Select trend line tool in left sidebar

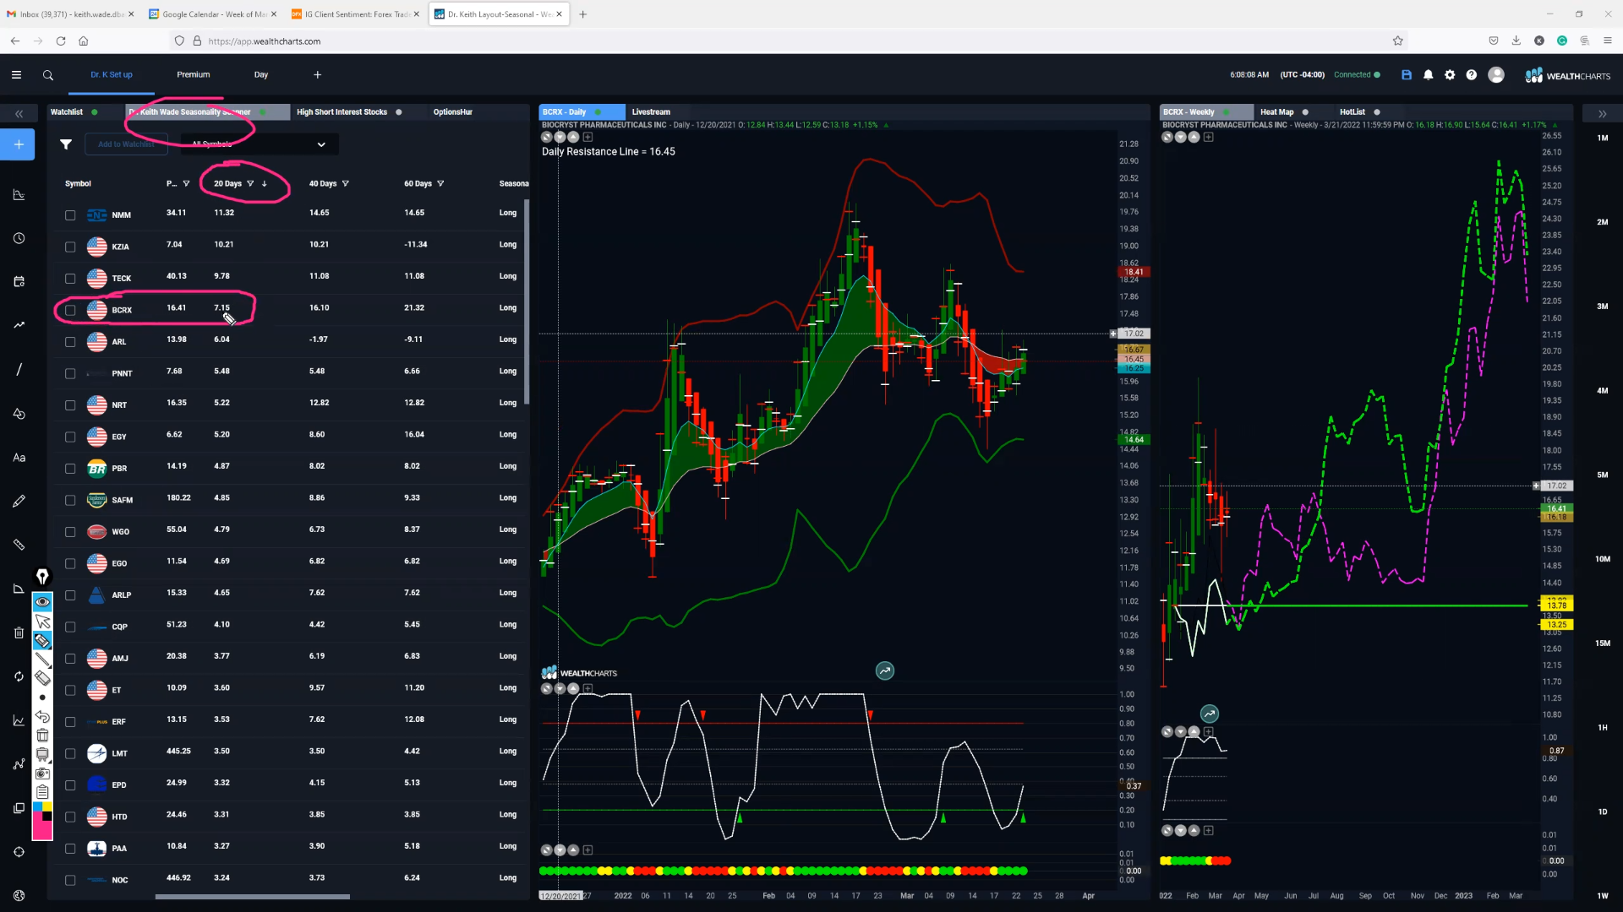click(19, 370)
